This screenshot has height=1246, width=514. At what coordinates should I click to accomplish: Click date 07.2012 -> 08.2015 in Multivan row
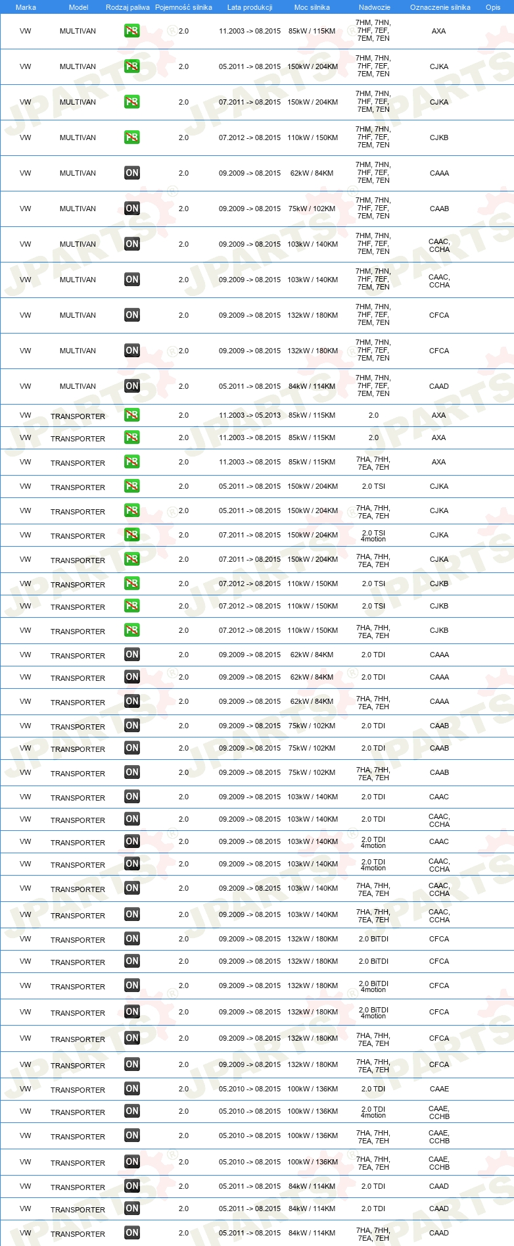[x=250, y=137]
